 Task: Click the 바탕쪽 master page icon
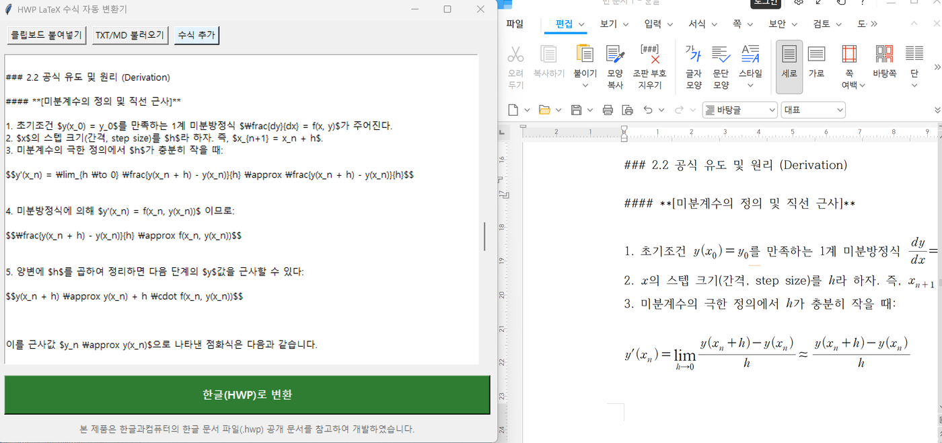click(x=884, y=54)
